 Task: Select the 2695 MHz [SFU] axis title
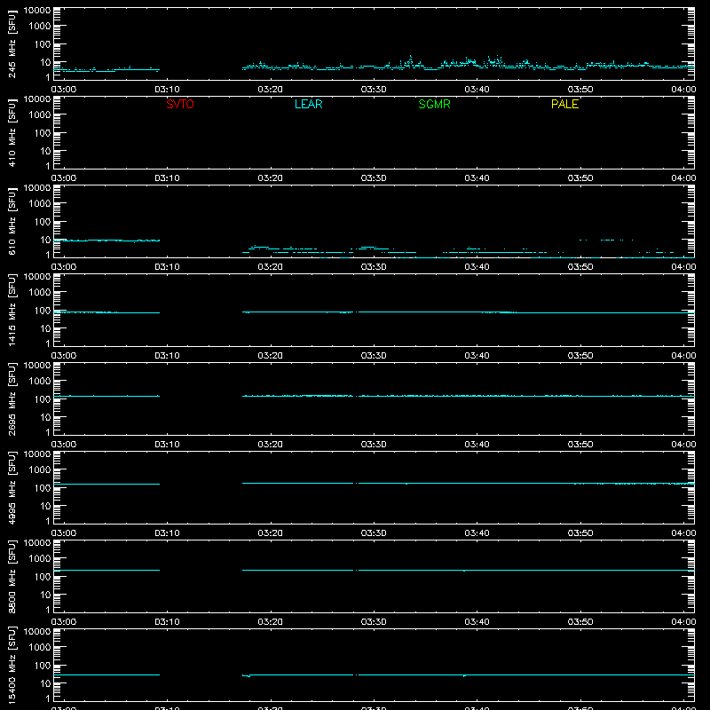(x=12, y=398)
